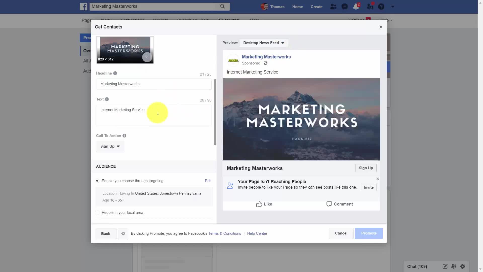Open Thomas's profile picture
This screenshot has width=483, height=272.
click(x=264, y=7)
